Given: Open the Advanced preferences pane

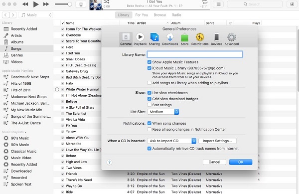Looking at the screenshot, I should [x=232, y=39].
